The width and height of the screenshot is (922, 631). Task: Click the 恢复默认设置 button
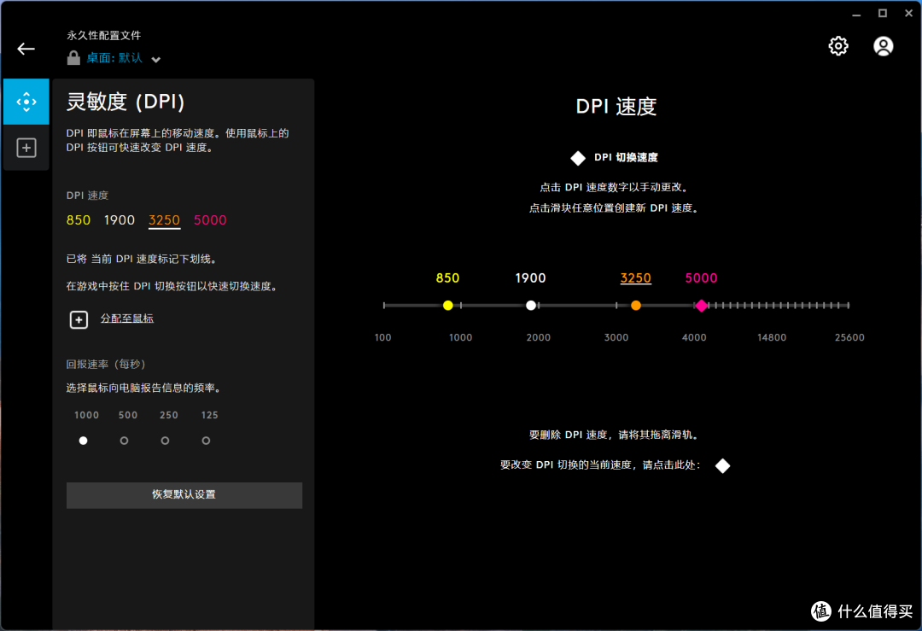tap(184, 495)
